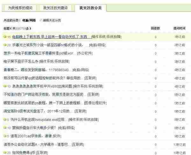Click the coin icon next to 蒙娜折叠自行车 question
Screen dimensions: 191x155
pos(5,128)
